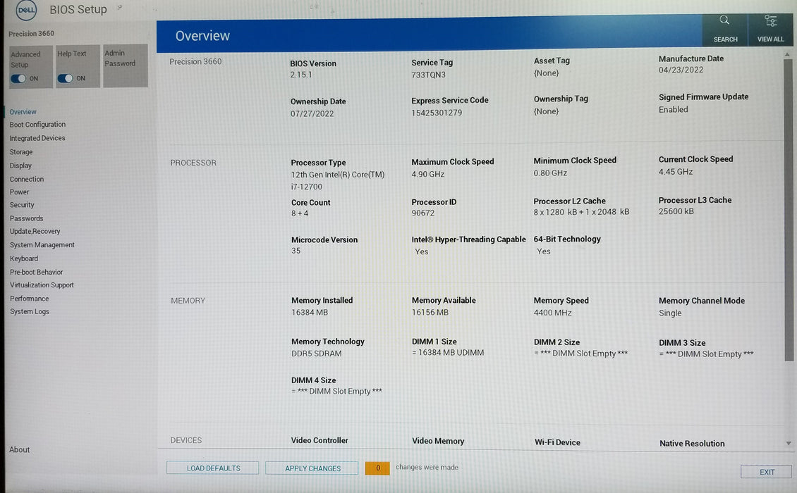Open Integrated Devices section
The height and width of the screenshot is (493, 797).
coord(37,138)
